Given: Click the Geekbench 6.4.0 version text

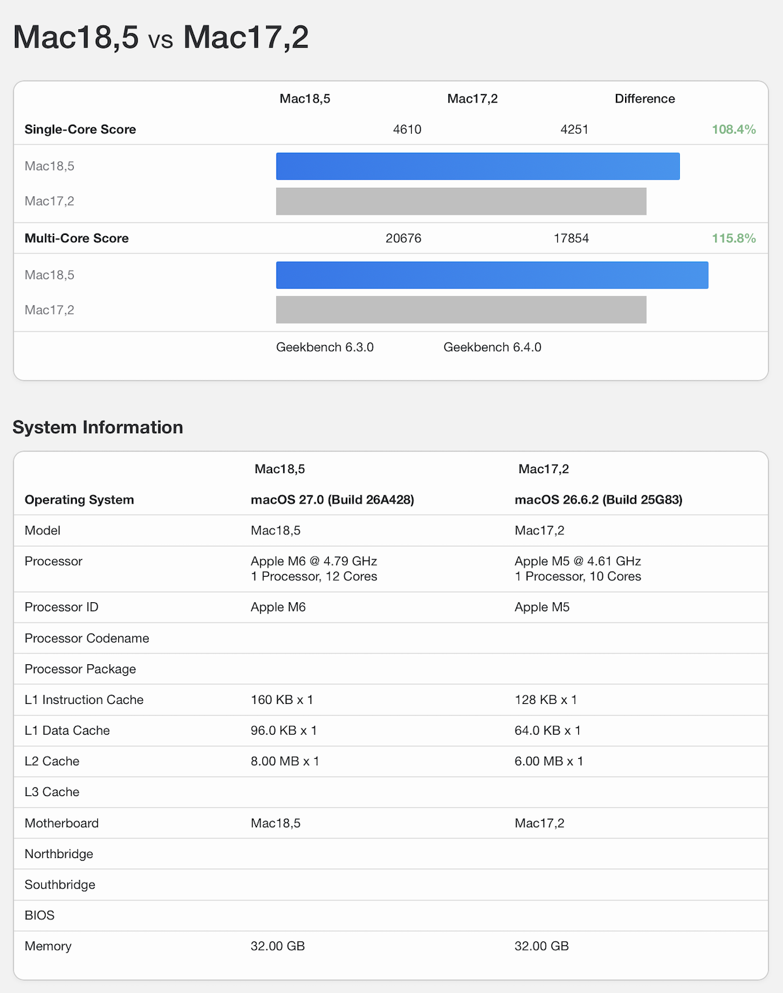Looking at the screenshot, I should coord(493,347).
